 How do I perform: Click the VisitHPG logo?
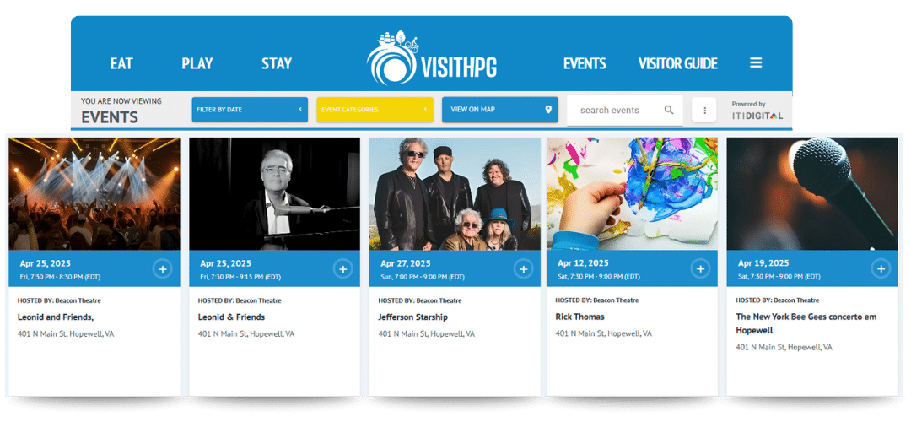432,58
